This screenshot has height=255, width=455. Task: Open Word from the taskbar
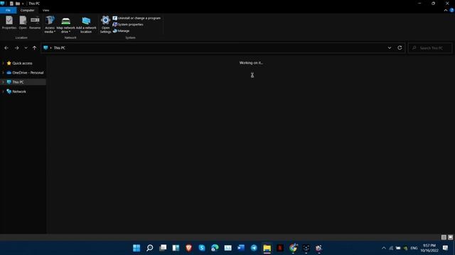pos(241,248)
